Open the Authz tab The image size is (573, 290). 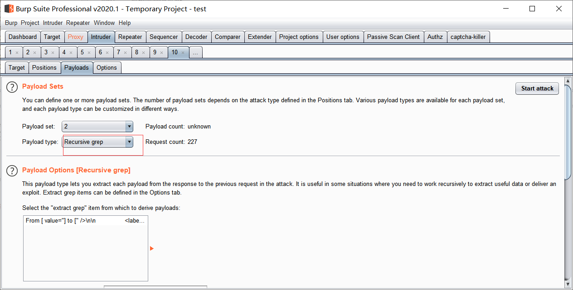435,37
